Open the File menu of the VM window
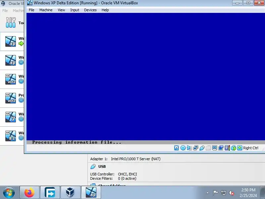Image resolution: width=265 pixels, height=199 pixels. [x=31, y=10]
